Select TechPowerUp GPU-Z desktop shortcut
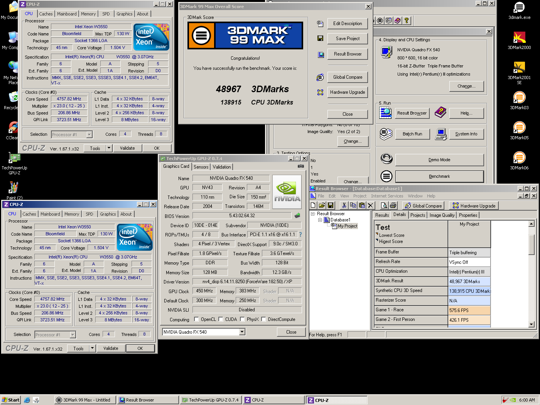This screenshot has width=540, height=405. [x=15, y=164]
